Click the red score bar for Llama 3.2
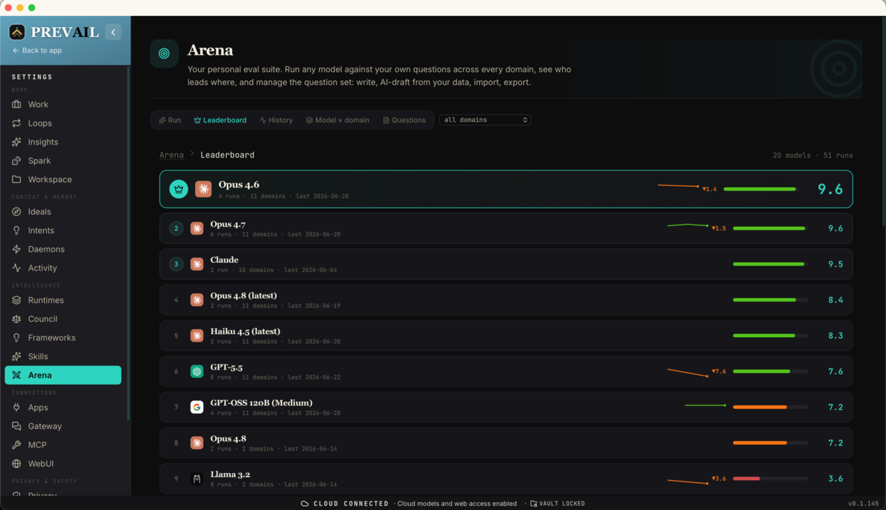The width and height of the screenshot is (886, 510). [x=770, y=479]
